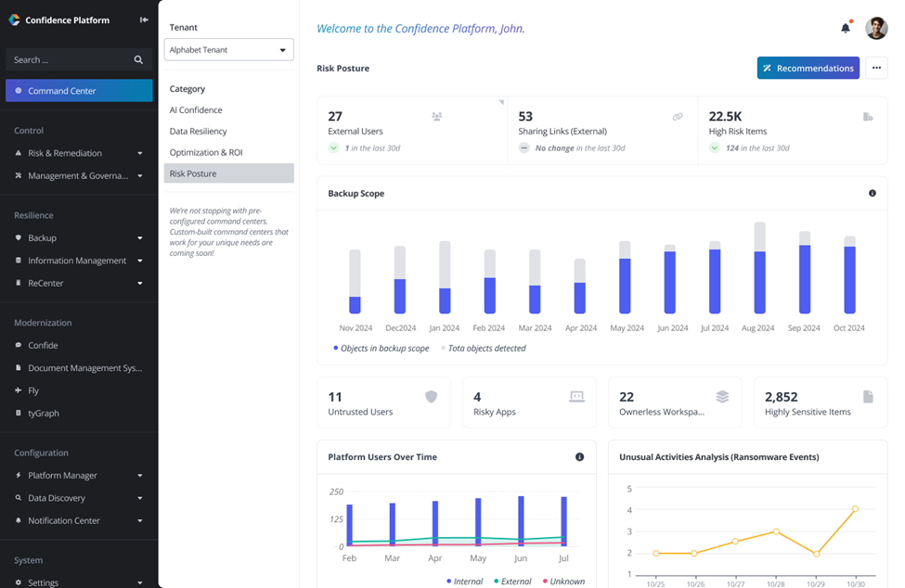This screenshot has height=588, width=905.
Task: Expand the Risk & Remediation menu
Action: click(79, 153)
